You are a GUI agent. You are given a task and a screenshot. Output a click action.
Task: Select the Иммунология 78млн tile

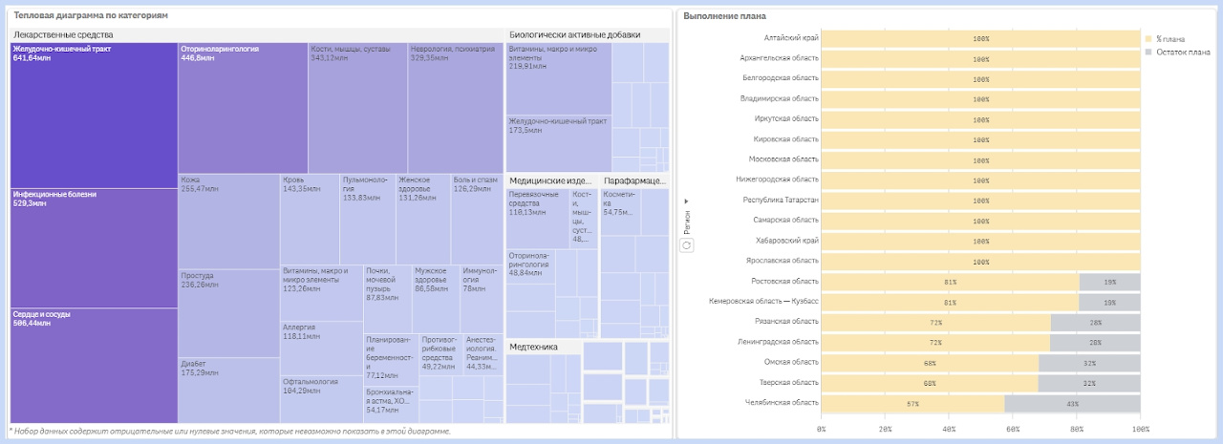(x=482, y=299)
